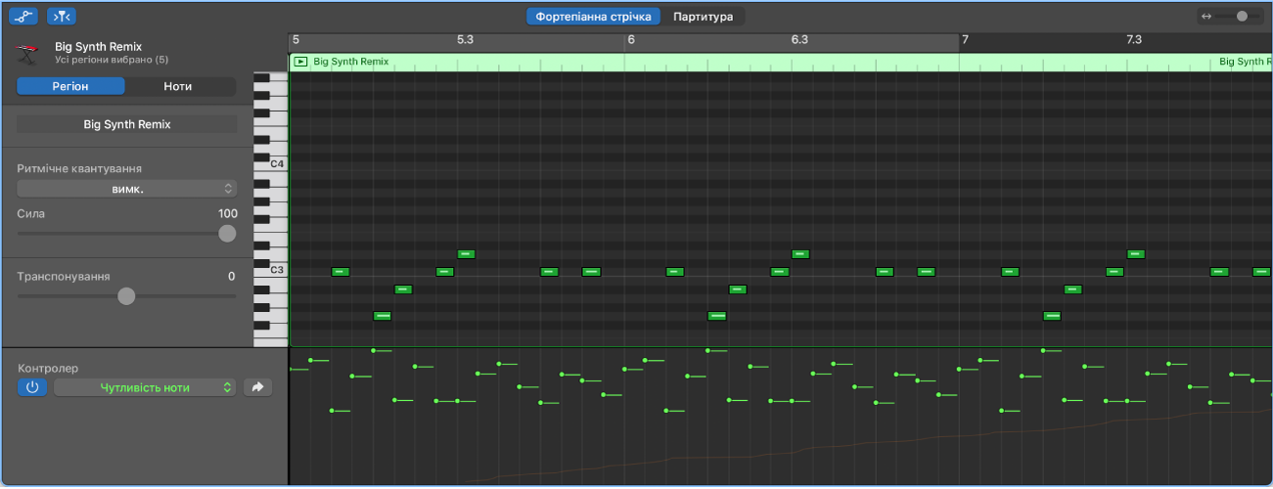The image size is (1273, 489).
Task: Toggle the automation curve button
Action: 24,16
